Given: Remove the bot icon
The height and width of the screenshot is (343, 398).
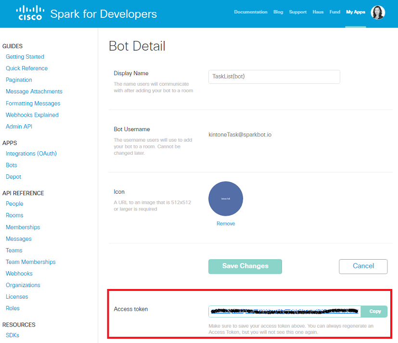Looking at the screenshot, I should pos(226,224).
